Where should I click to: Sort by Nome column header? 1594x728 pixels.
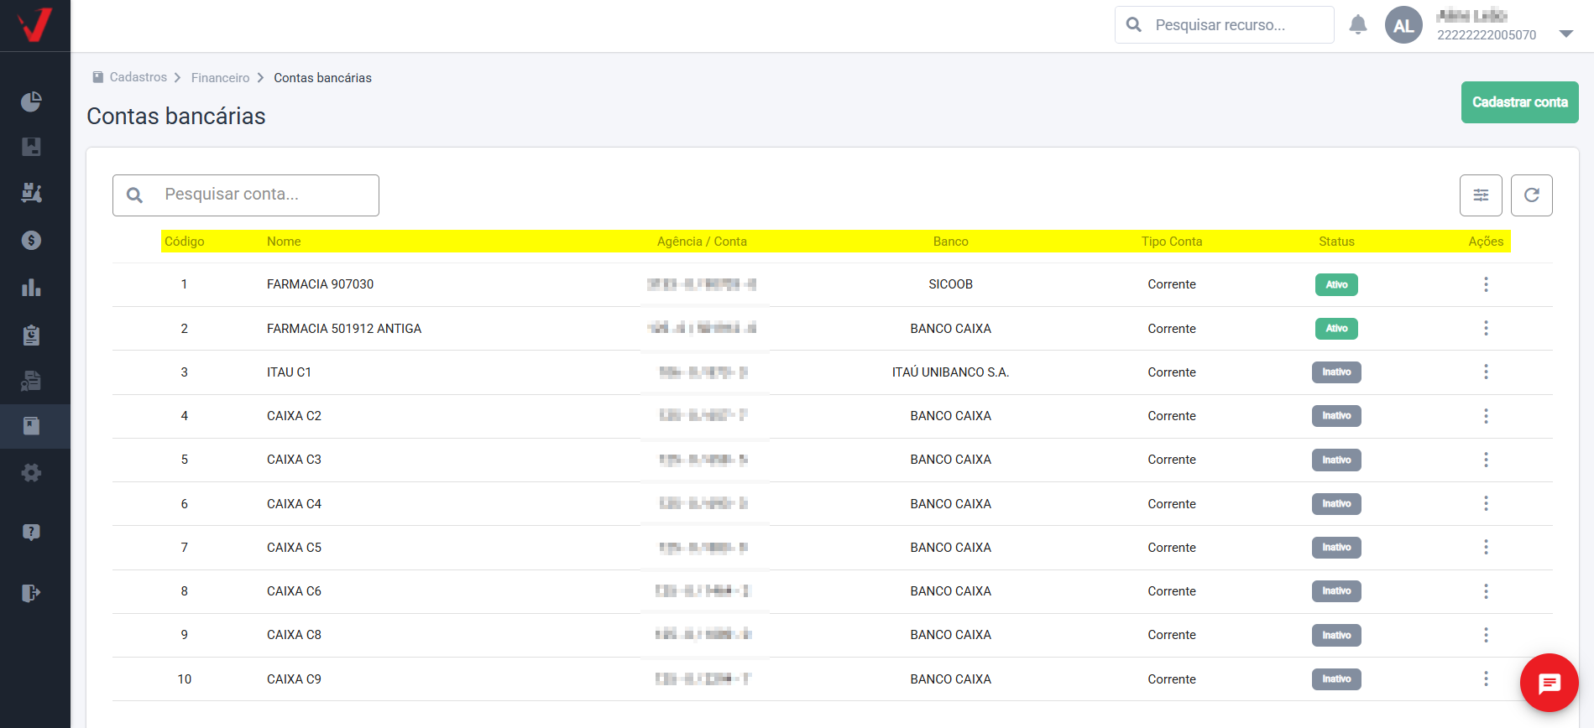[x=284, y=242]
